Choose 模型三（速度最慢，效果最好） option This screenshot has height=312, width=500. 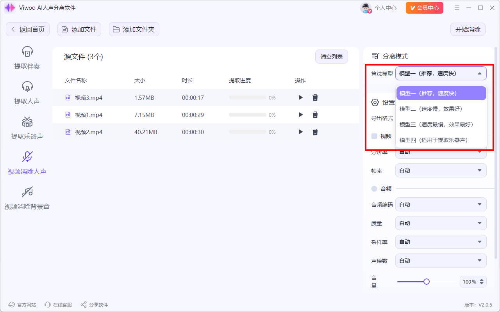(441, 124)
